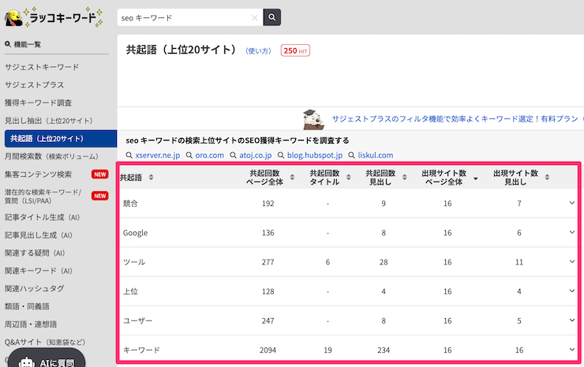Clear the search box with X icon
The image size is (584, 367).
pos(255,17)
